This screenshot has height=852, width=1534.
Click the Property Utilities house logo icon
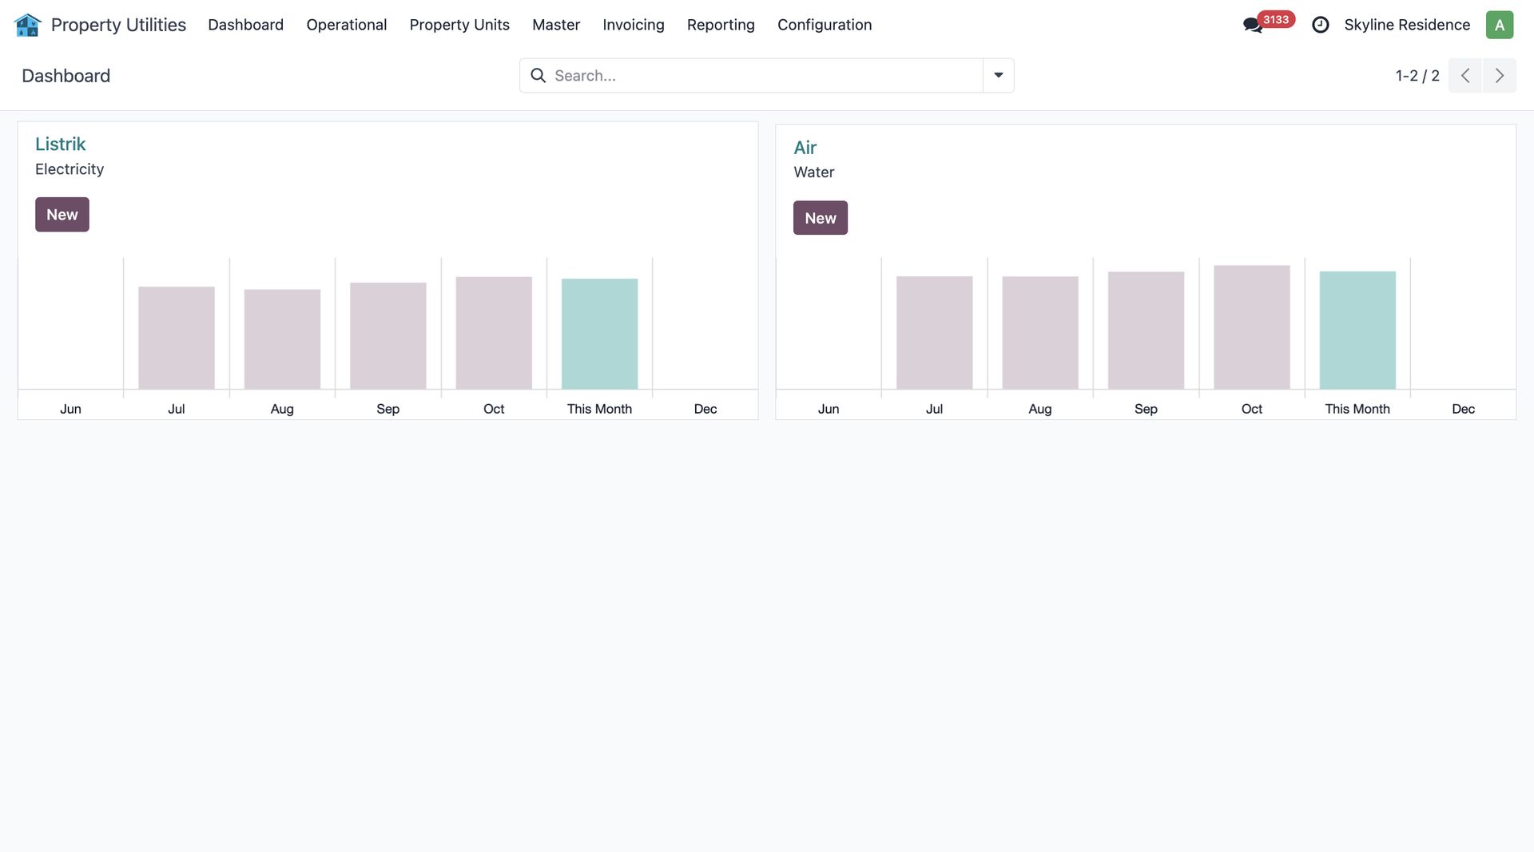(27, 25)
